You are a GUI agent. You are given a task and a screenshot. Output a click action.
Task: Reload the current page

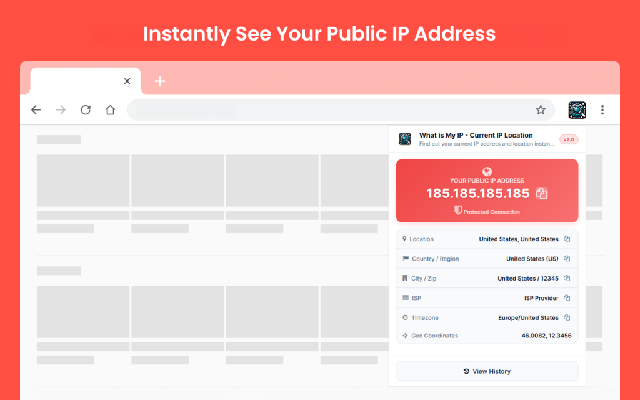(86, 110)
